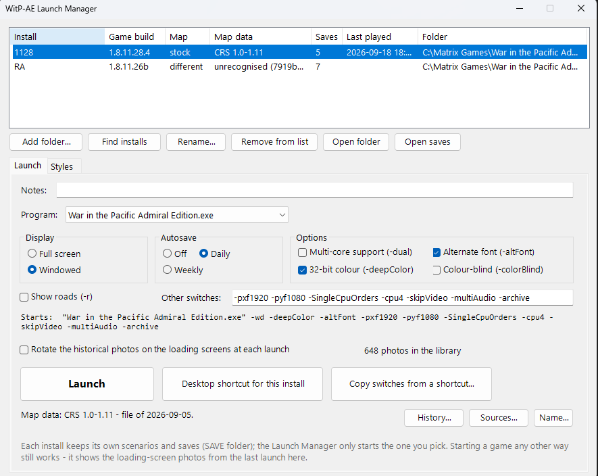Click Copy switches from a shortcut...
598x476 pixels.
pos(412,384)
